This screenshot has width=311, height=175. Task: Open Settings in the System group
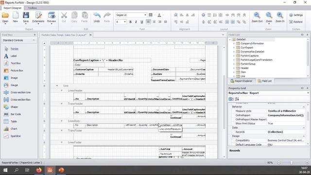pos(296,15)
